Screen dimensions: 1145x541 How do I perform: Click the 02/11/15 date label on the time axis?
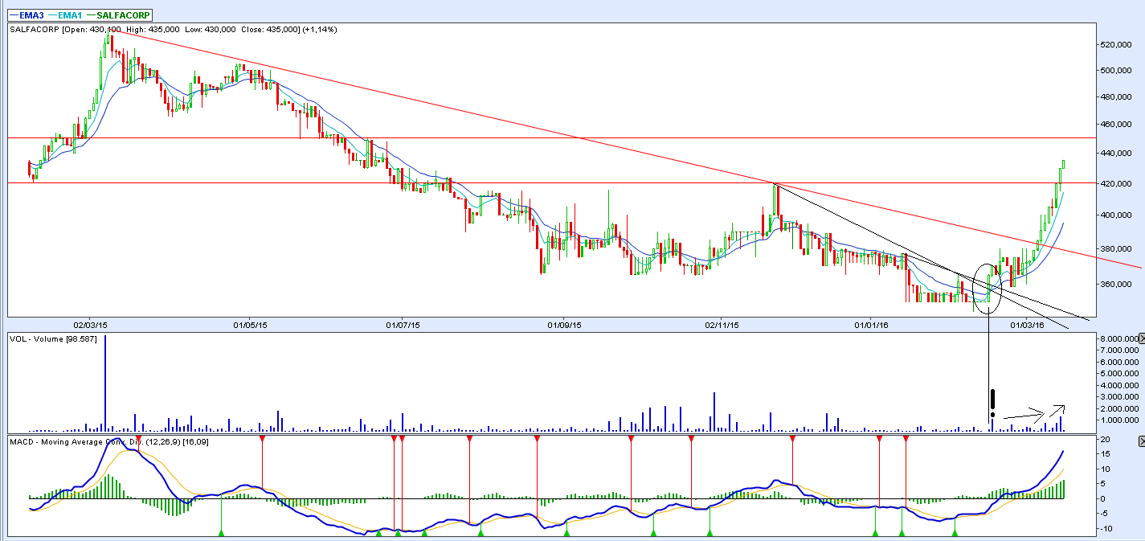[x=722, y=326]
